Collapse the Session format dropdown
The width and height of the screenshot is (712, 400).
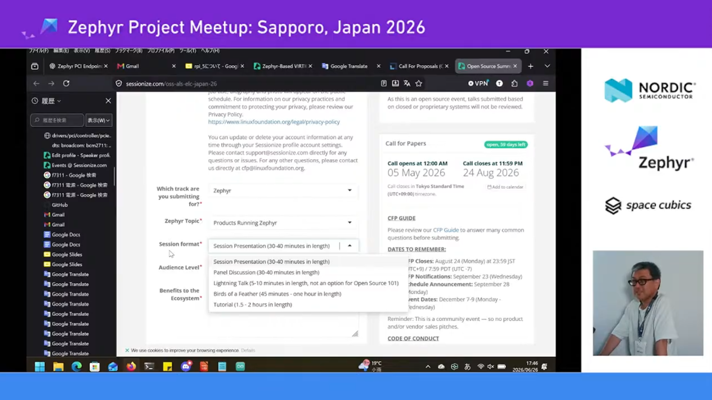[350, 246]
